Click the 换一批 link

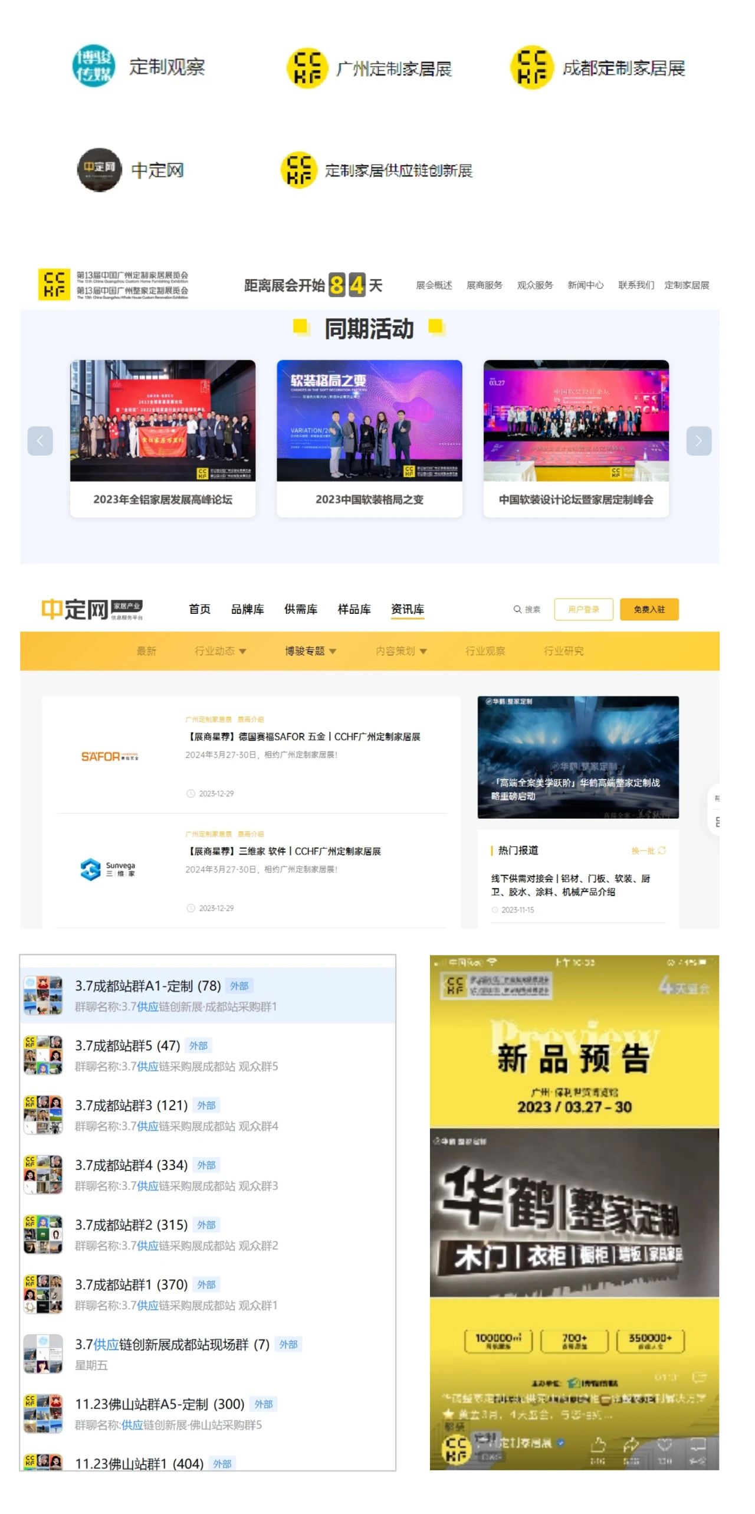(x=643, y=850)
